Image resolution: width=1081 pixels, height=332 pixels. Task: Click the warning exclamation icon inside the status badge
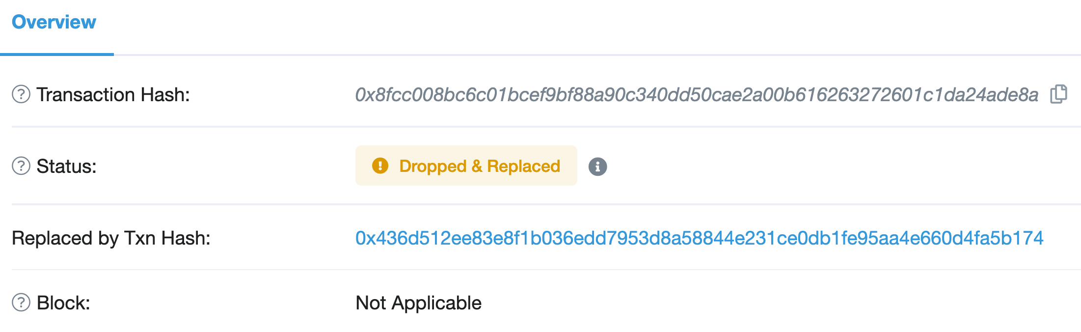click(x=379, y=166)
